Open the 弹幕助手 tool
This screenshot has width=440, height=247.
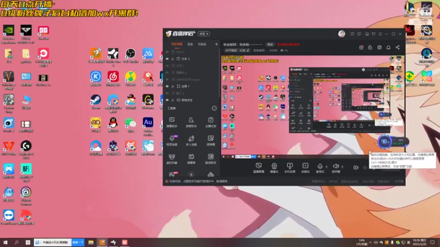(172, 122)
